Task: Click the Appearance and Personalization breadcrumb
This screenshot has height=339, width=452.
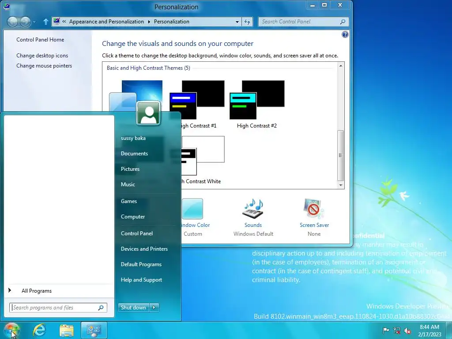Action: [106, 22]
